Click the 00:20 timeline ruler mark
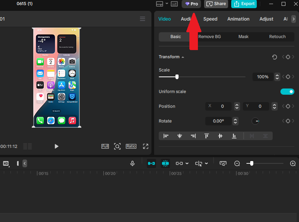This screenshot has height=222, width=299. tap(110, 173)
